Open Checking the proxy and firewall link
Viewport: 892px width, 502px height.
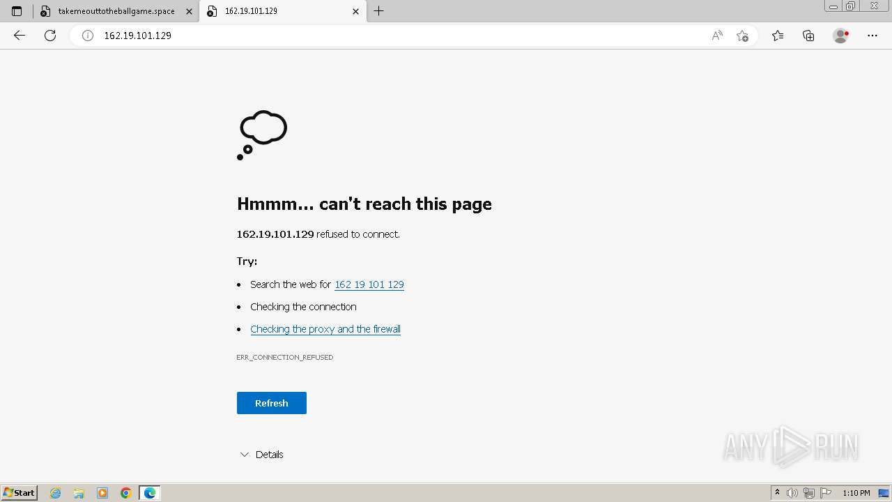pyautogui.click(x=325, y=329)
